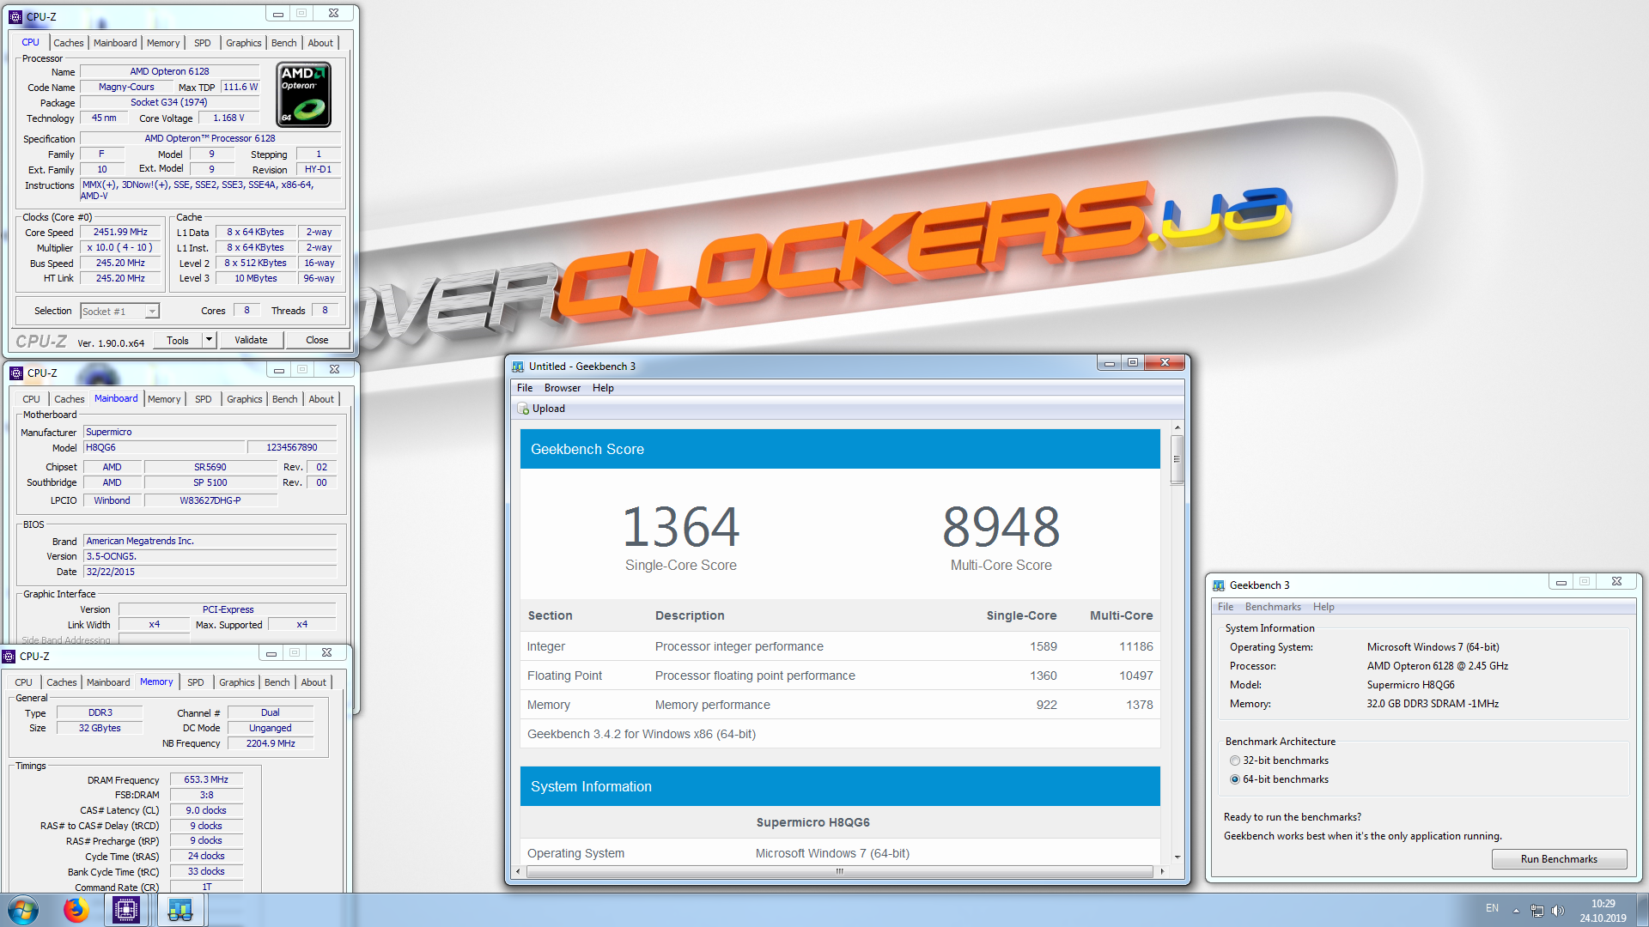This screenshot has width=1649, height=927.
Task: Click small Geekbench 3 window title icon
Action: [x=1219, y=585]
